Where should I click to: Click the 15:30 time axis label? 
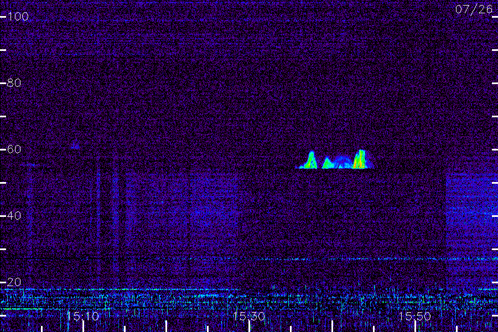[248, 317]
